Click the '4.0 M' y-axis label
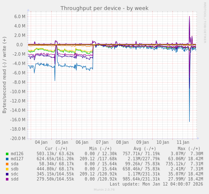 20,26
